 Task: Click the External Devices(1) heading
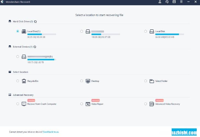pos(23,47)
